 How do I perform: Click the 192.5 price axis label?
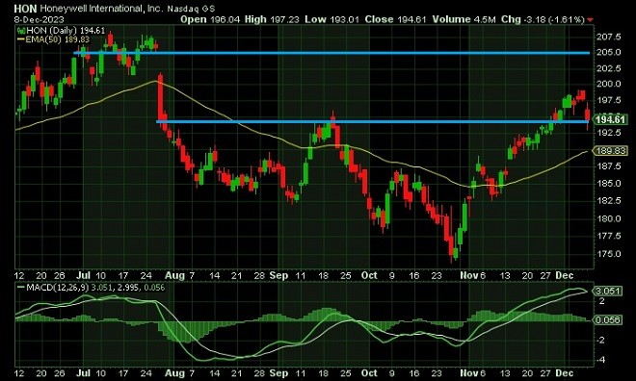coord(608,133)
